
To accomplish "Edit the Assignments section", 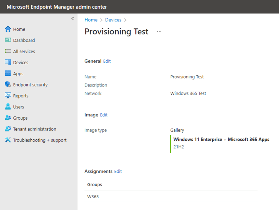I will pyautogui.click(x=118, y=171).
